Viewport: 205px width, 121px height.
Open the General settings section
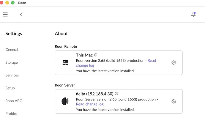pos(12,50)
